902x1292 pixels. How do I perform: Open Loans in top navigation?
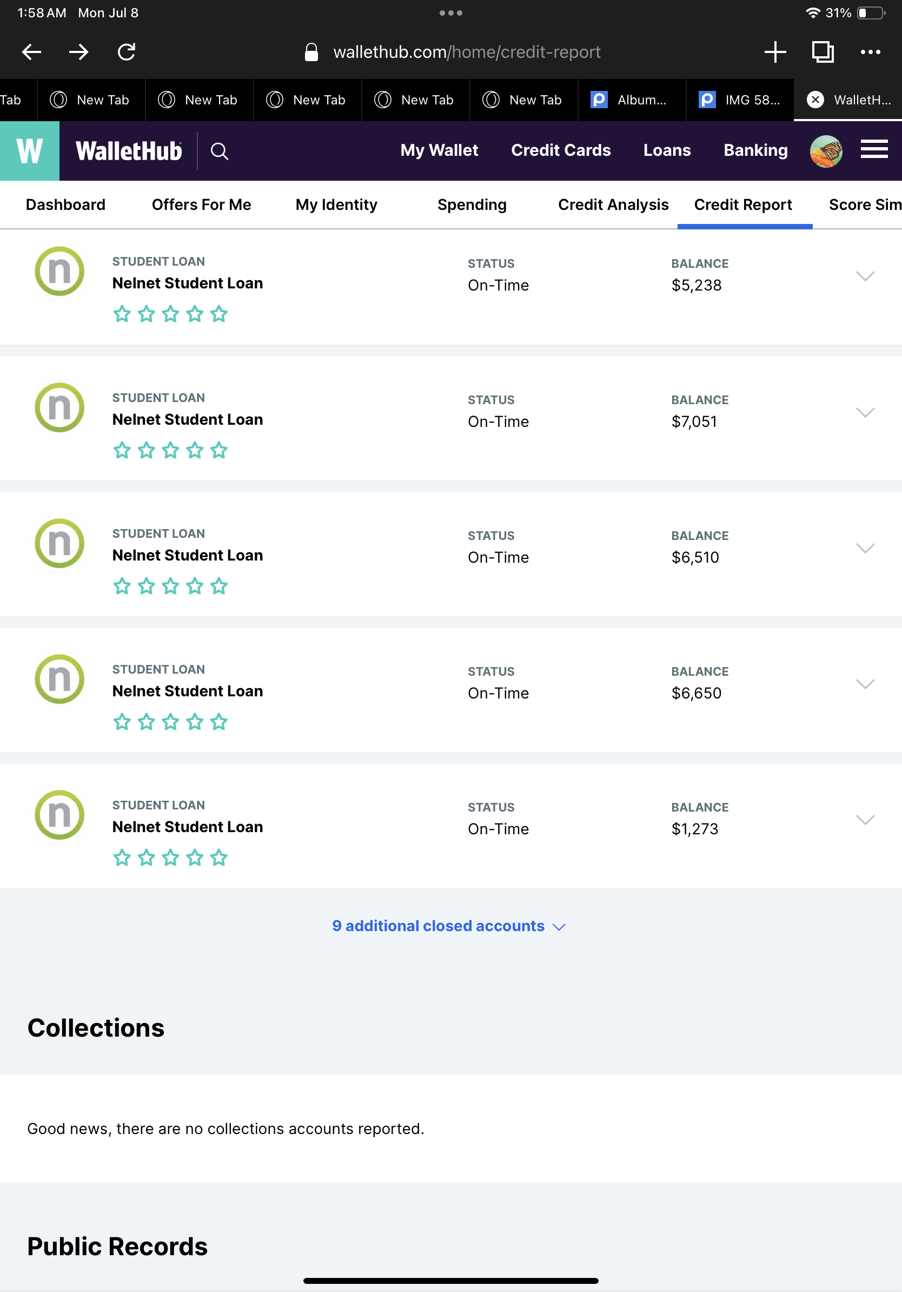pos(667,150)
